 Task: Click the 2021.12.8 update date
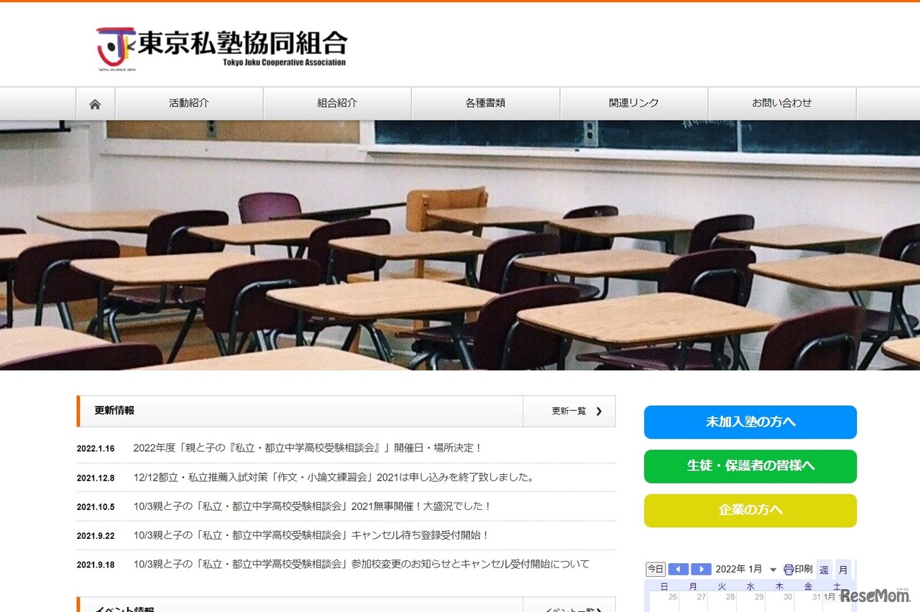pyautogui.click(x=96, y=478)
